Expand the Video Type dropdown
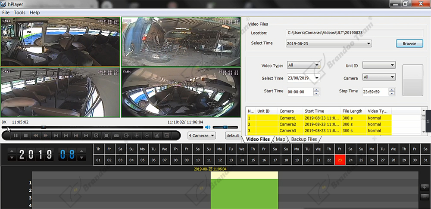The image size is (431, 209). pyautogui.click(x=303, y=65)
